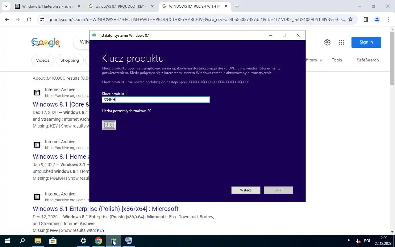
Task: Open SafeSearch settings
Action: (368, 60)
